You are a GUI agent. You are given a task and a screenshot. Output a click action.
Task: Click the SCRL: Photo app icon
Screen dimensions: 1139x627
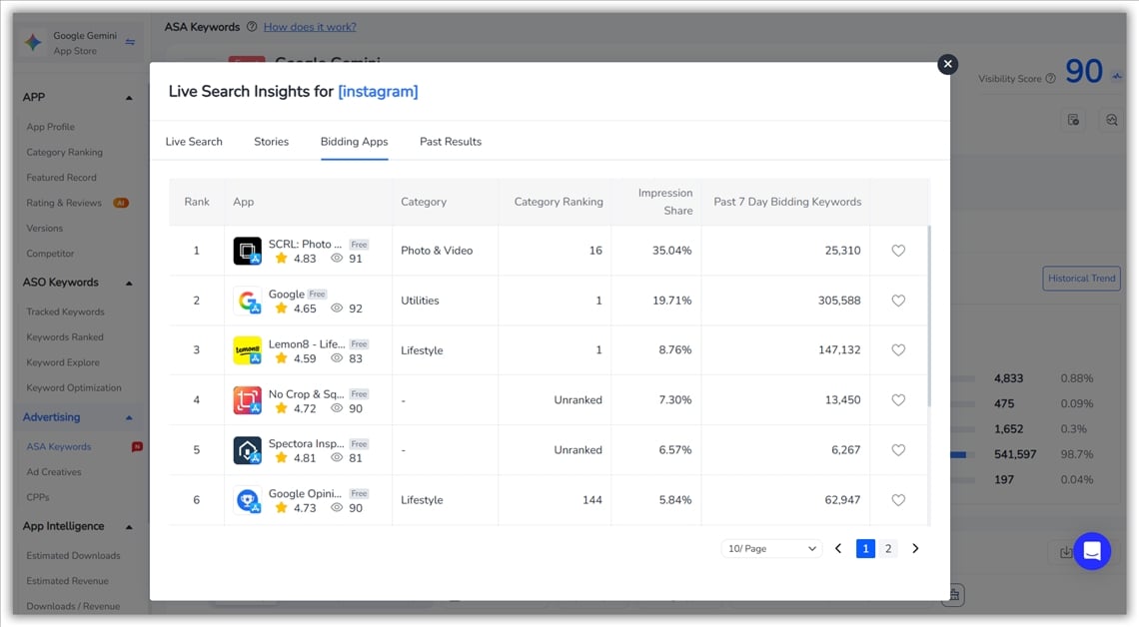click(x=247, y=251)
